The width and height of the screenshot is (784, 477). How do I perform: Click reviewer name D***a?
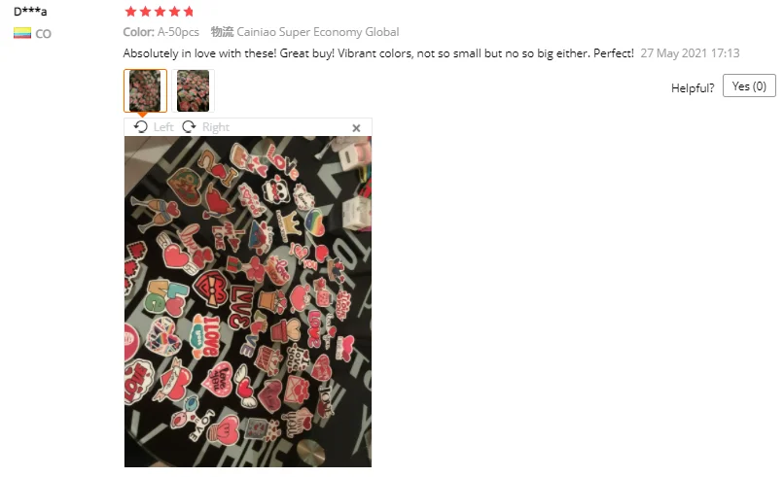coord(30,11)
